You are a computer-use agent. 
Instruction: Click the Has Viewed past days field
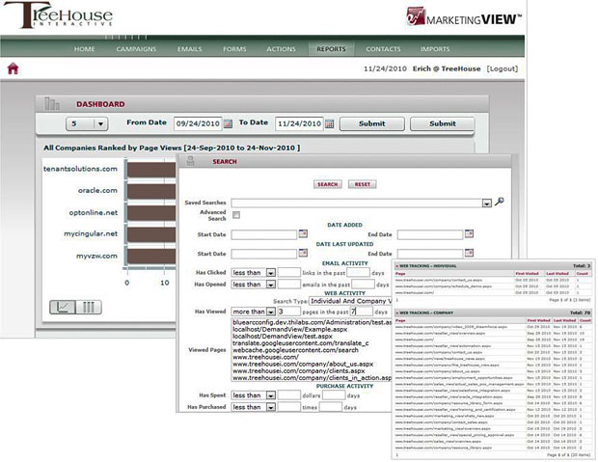point(361,312)
